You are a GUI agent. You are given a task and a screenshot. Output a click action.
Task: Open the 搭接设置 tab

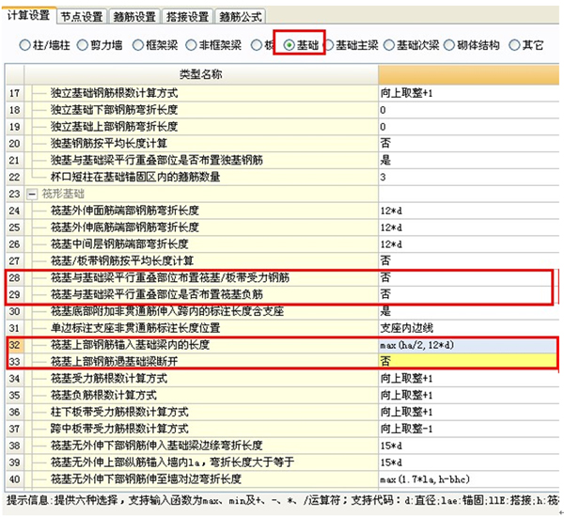tap(187, 17)
